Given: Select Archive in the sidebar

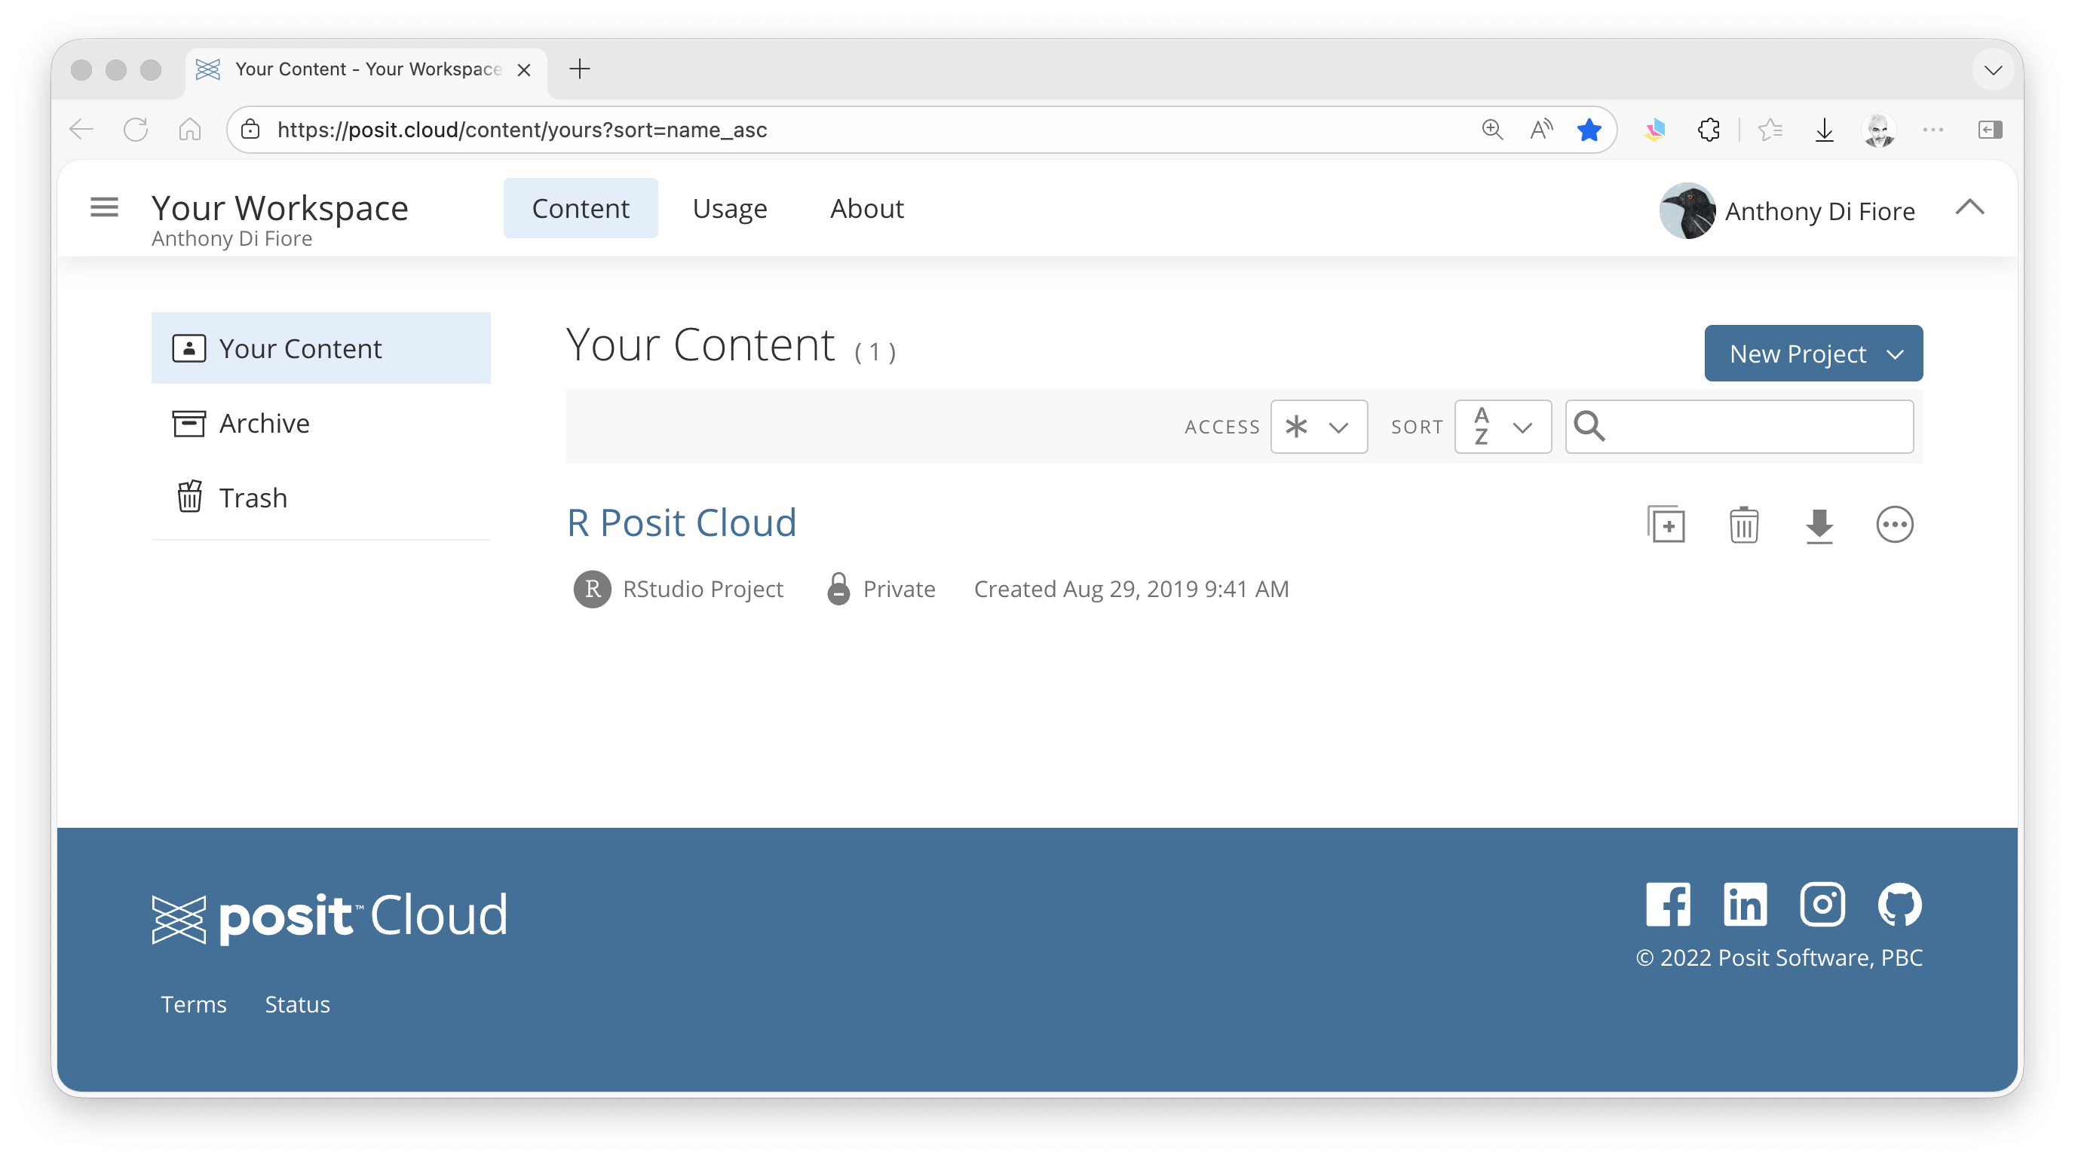Looking at the screenshot, I should click(264, 424).
